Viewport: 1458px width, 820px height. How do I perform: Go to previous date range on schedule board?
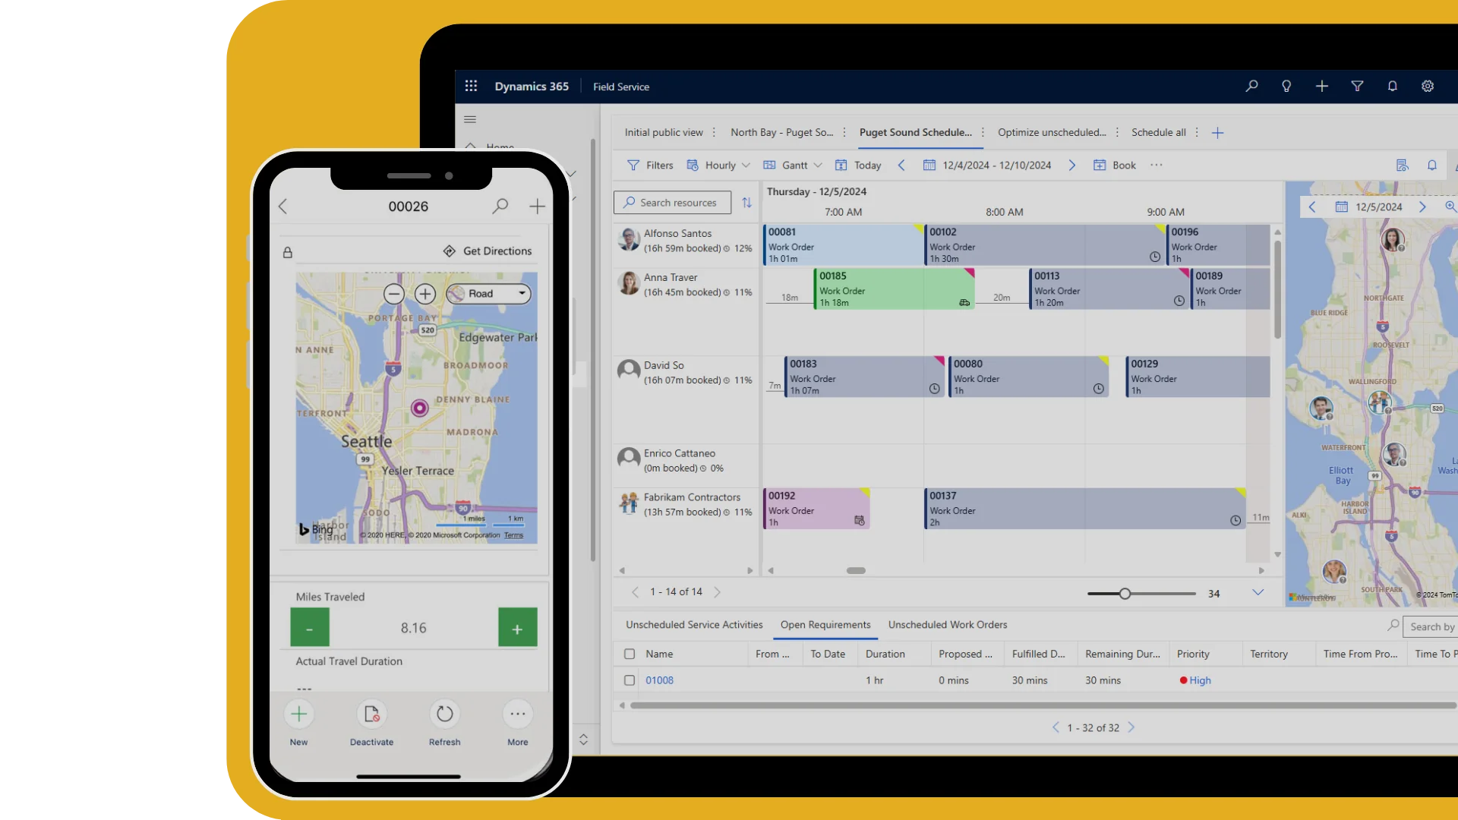pos(901,165)
